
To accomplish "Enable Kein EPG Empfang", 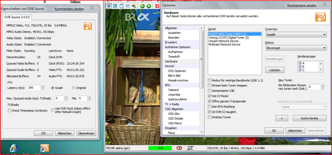I will 209,107.
